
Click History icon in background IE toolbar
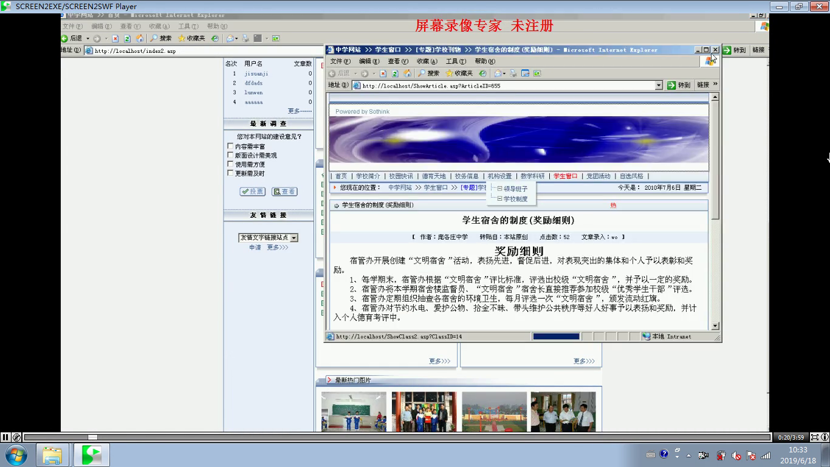pos(215,38)
